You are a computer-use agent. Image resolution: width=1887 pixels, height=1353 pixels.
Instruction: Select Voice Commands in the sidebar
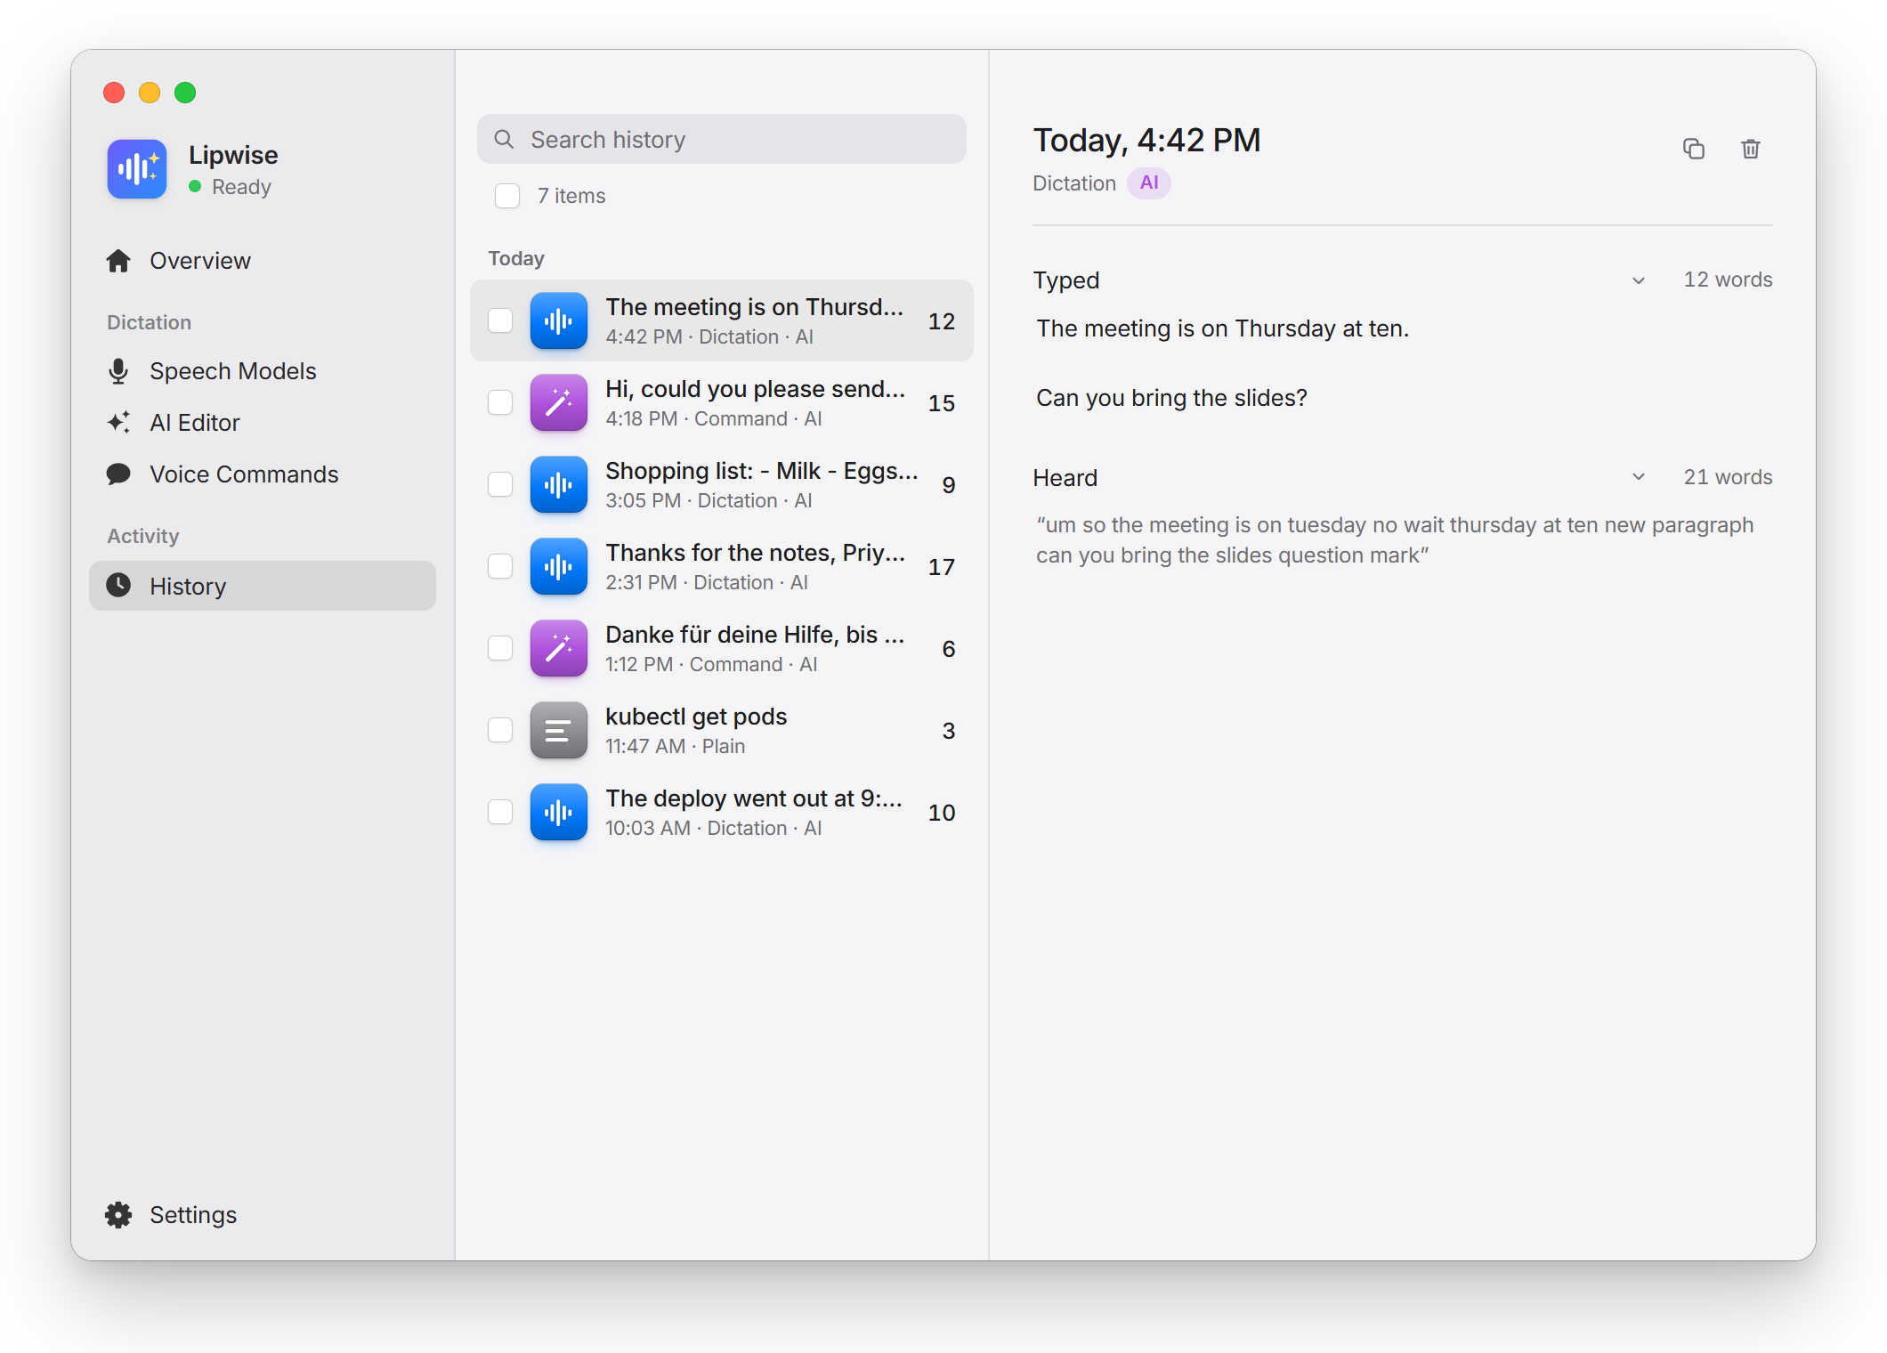coord(263,474)
